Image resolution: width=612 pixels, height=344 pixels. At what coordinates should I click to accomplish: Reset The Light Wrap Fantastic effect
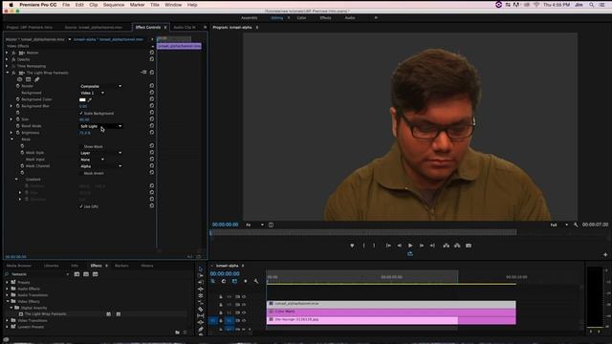coord(152,73)
